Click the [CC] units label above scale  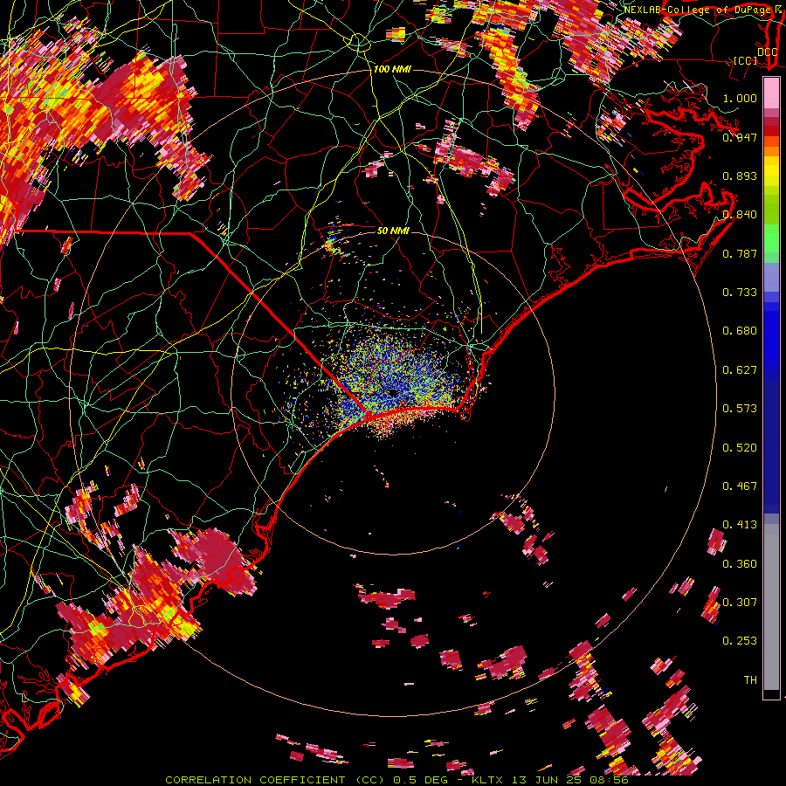tap(746, 60)
